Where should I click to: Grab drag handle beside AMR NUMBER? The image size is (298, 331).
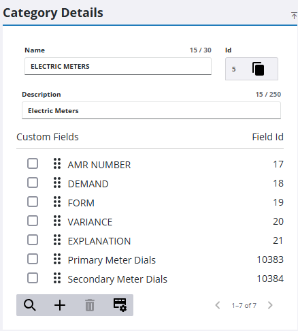tap(57, 163)
